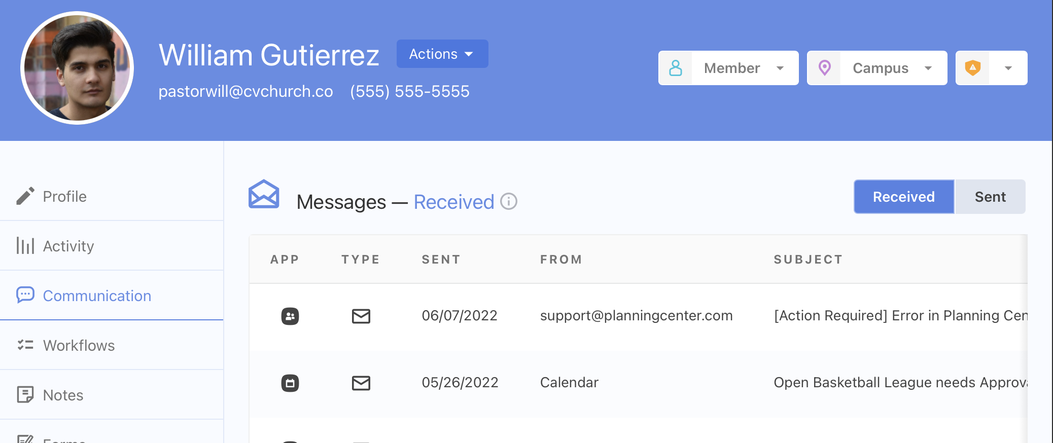Click the APP column header

pyautogui.click(x=285, y=260)
